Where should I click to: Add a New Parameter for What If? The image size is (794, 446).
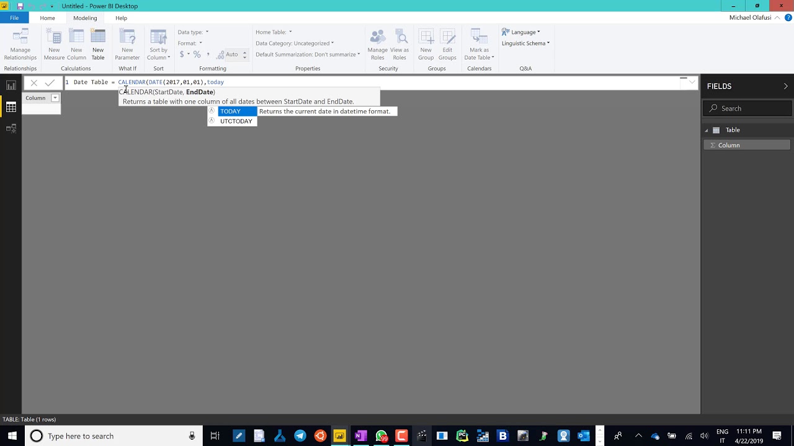[127, 45]
